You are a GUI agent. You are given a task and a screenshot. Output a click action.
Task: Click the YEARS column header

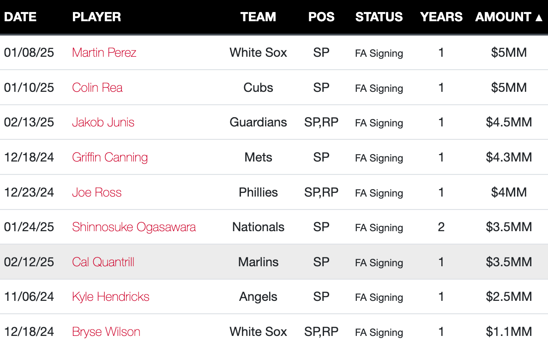point(441,17)
